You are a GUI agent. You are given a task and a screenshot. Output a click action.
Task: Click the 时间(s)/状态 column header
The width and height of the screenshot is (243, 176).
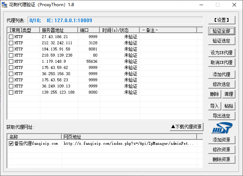point(120,30)
